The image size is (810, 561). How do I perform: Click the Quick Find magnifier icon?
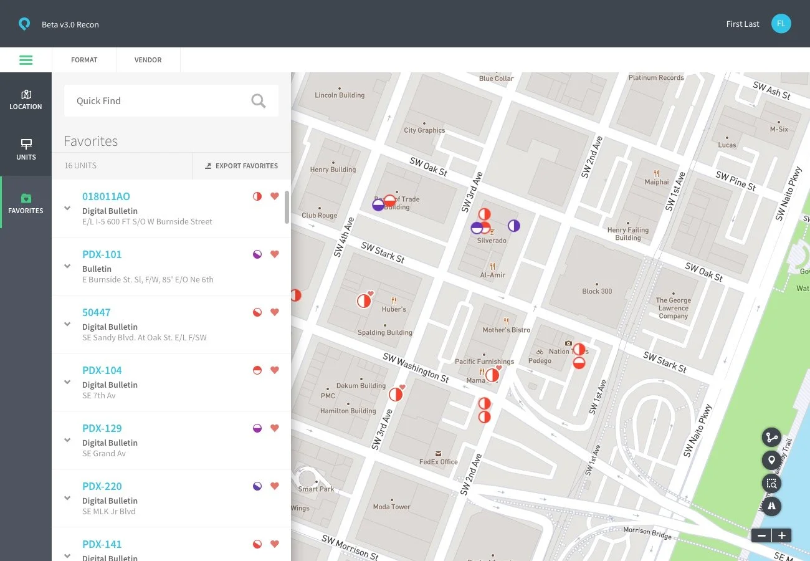(x=258, y=100)
